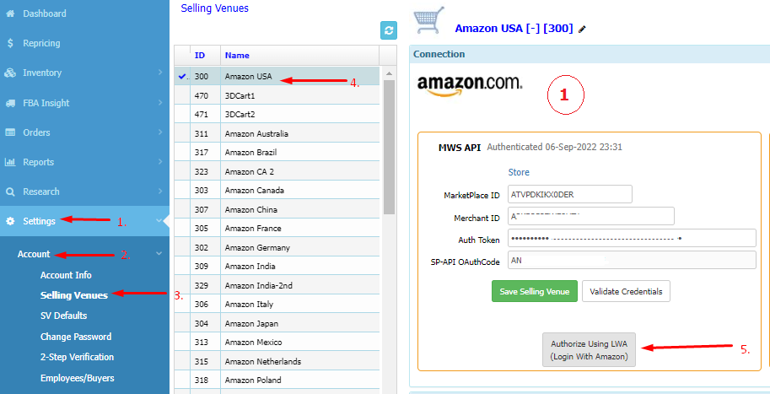Click the Reports bar chart icon

coord(10,162)
